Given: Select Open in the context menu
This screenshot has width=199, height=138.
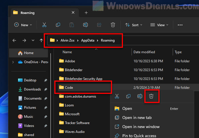Looking at the screenshot, I should tap(152, 109).
